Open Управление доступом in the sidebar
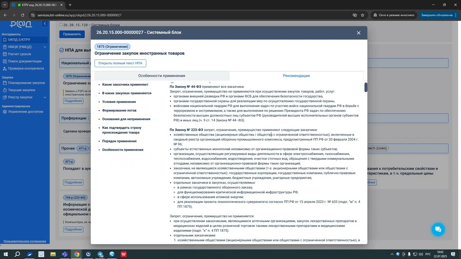Viewport: 461px width, 259px height. click(x=24, y=112)
